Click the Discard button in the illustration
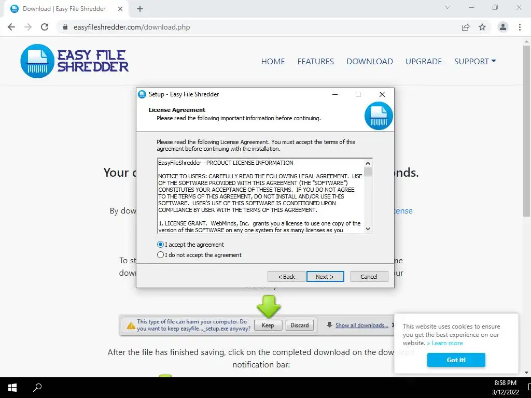 (300, 325)
